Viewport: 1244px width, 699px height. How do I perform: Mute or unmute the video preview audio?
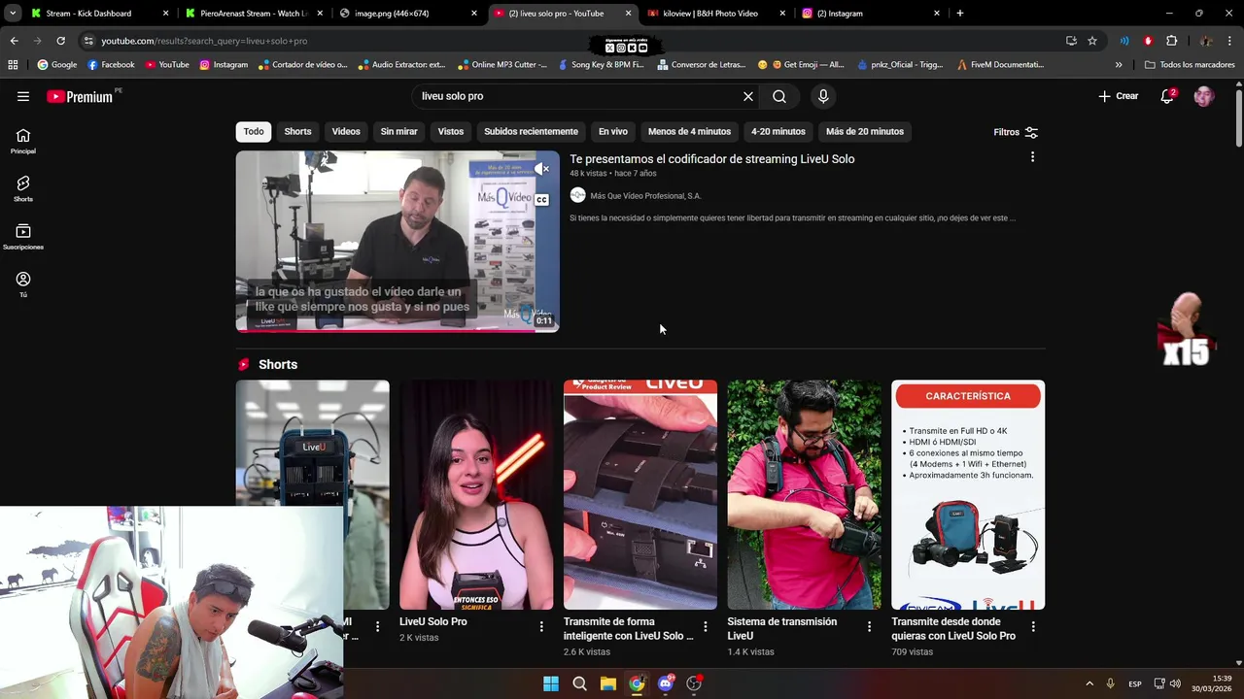pos(541,169)
